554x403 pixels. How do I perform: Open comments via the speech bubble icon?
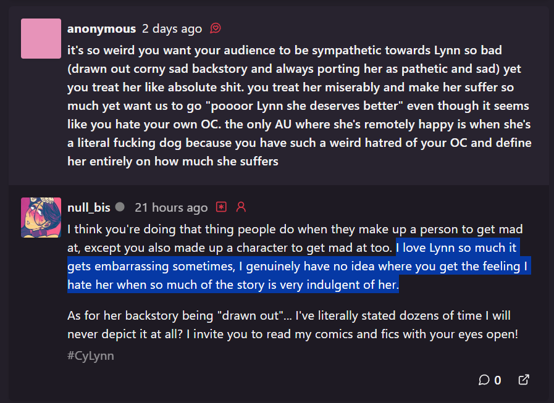(x=484, y=380)
